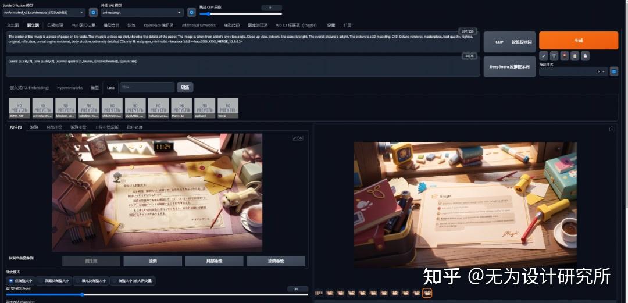Open the OpenPose editor tab
Screen dimensions: 628x303
159,25
